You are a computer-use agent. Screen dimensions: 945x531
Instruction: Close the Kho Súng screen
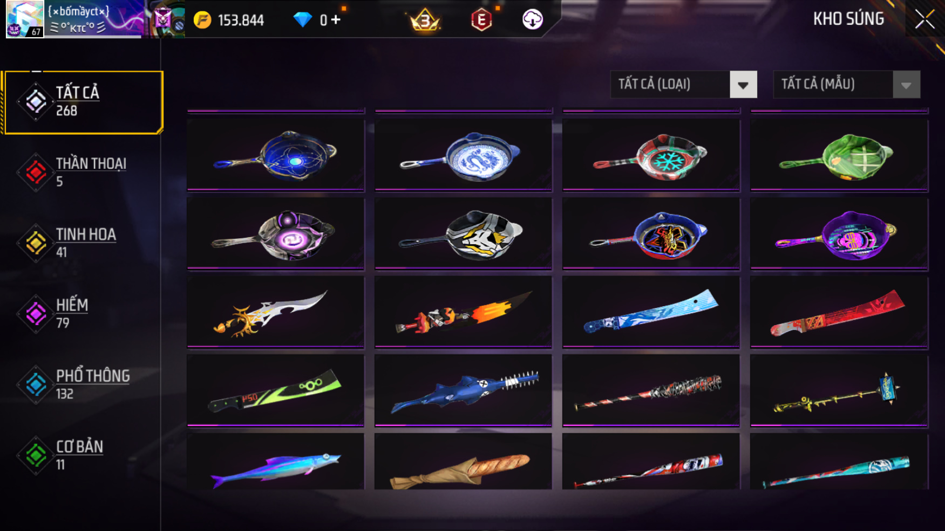[924, 19]
